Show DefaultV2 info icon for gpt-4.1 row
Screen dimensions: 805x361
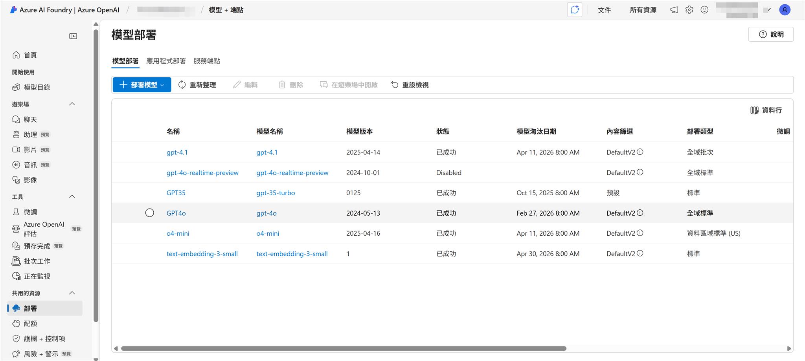pos(640,152)
